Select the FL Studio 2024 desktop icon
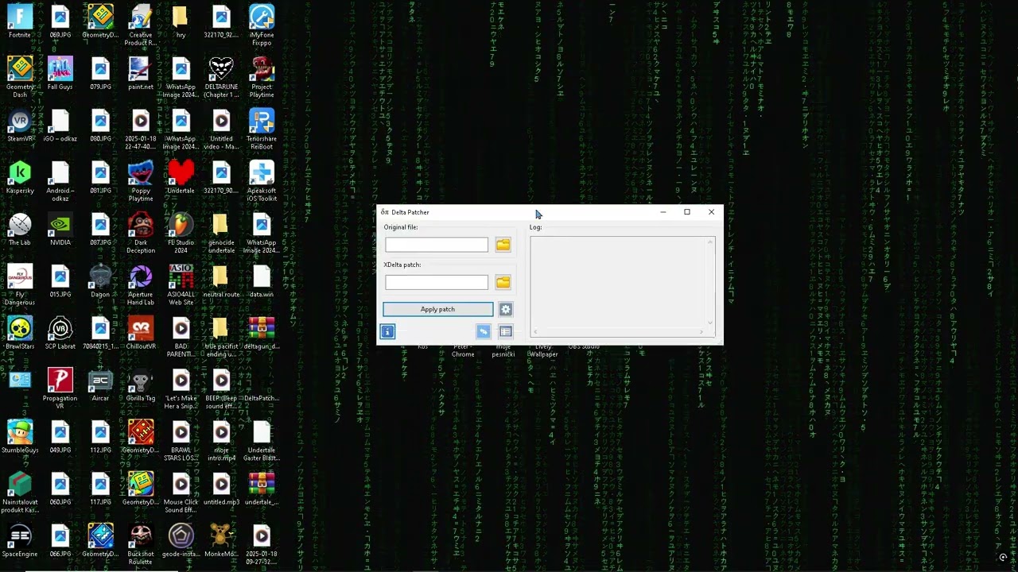The height and width of the screenshot is (572, 1018). (181, 234)
